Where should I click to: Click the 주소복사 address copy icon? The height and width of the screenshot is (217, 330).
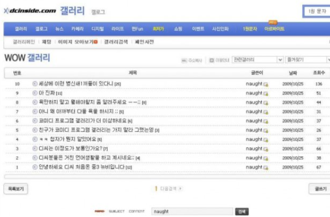184,61
